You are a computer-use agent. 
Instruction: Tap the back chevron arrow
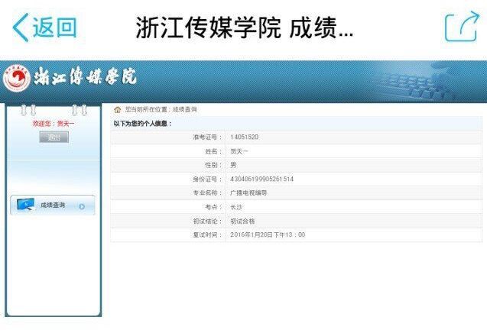click(20, 28)
